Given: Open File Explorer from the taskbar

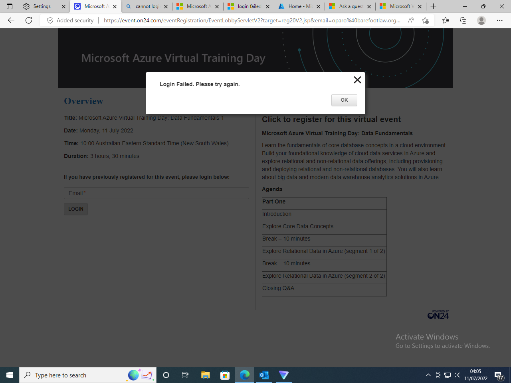Looking at the screenshot, I should click(205, 375).
